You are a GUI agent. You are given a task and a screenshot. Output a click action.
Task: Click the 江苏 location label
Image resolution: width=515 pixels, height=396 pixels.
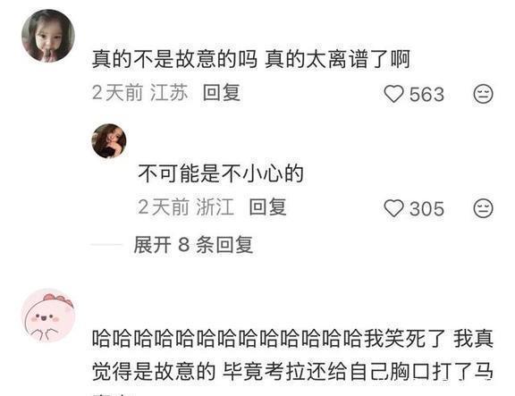click(169, 93)
